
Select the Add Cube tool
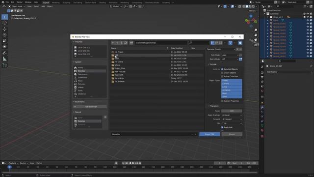[4, 65]
